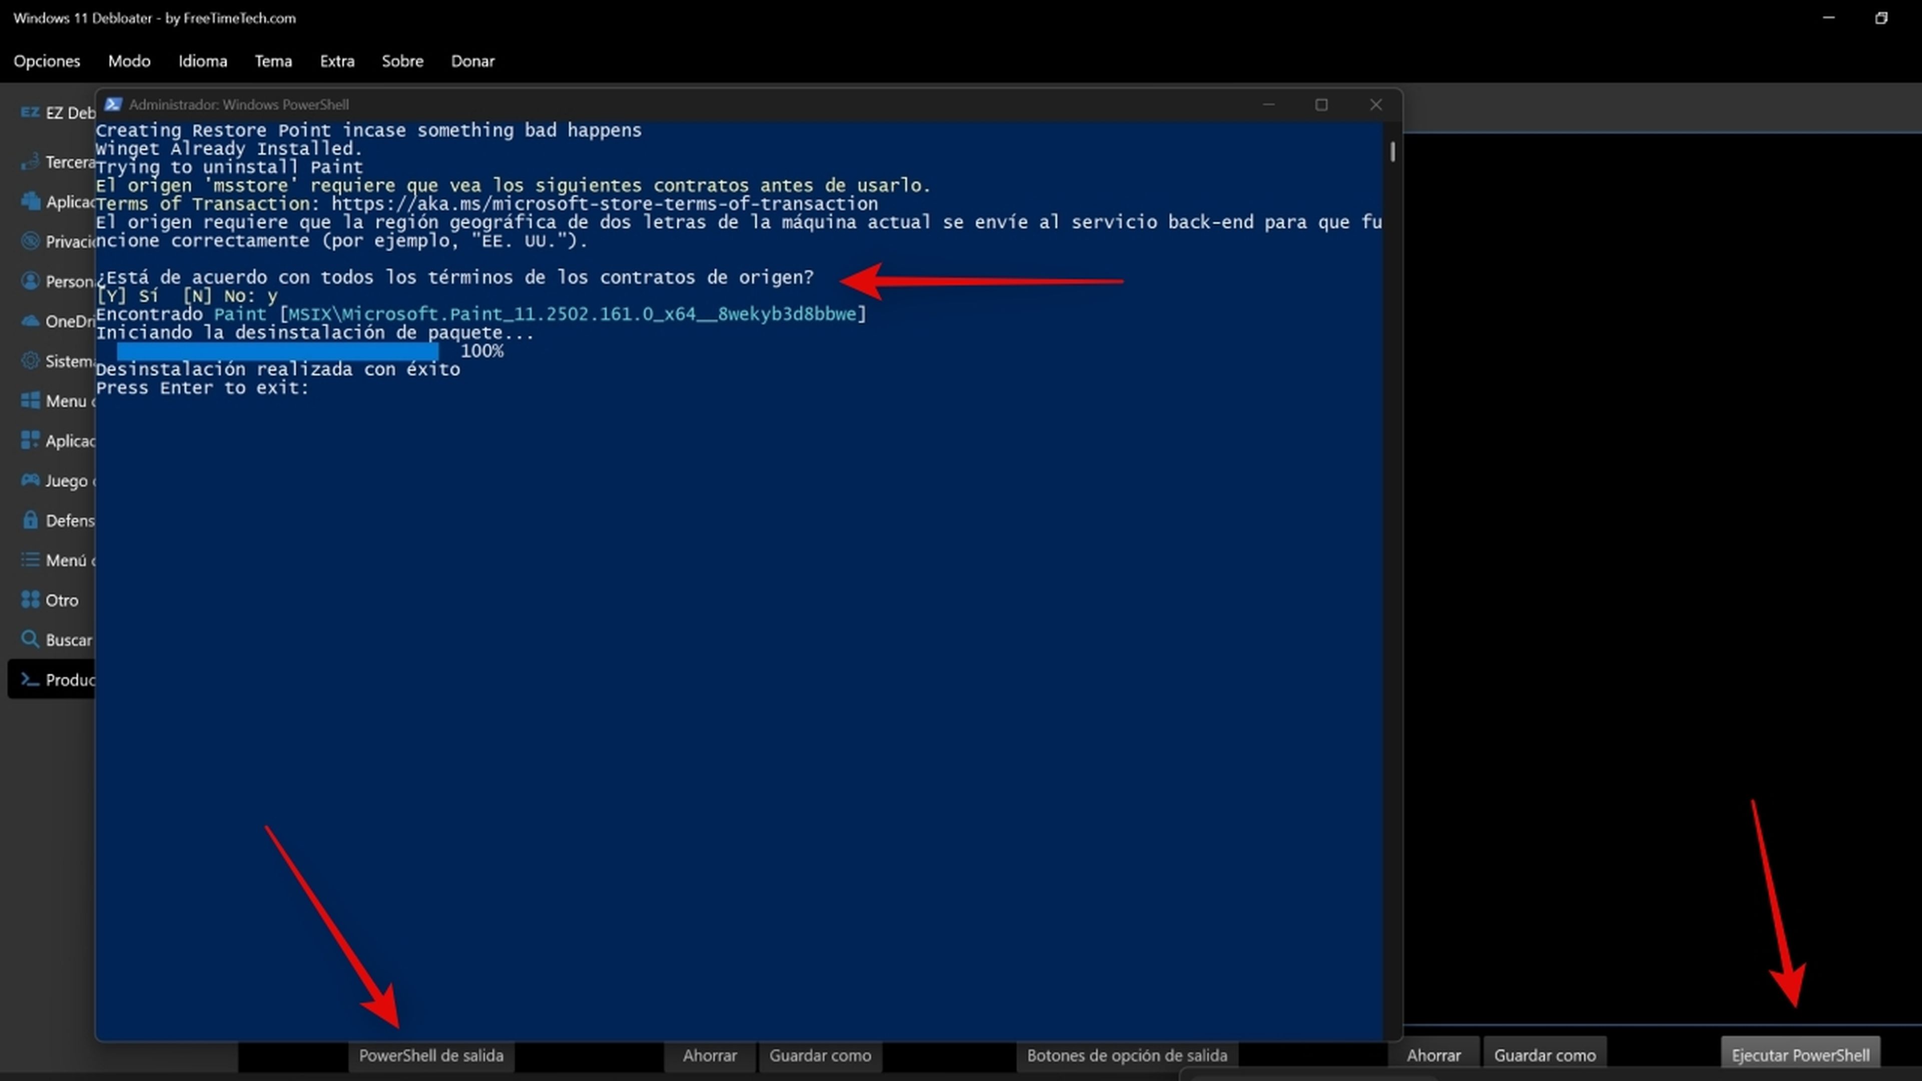Open the Buscar magnifier icon
The width and height of the screenshot is (1922, 1081).
[30, 640]
